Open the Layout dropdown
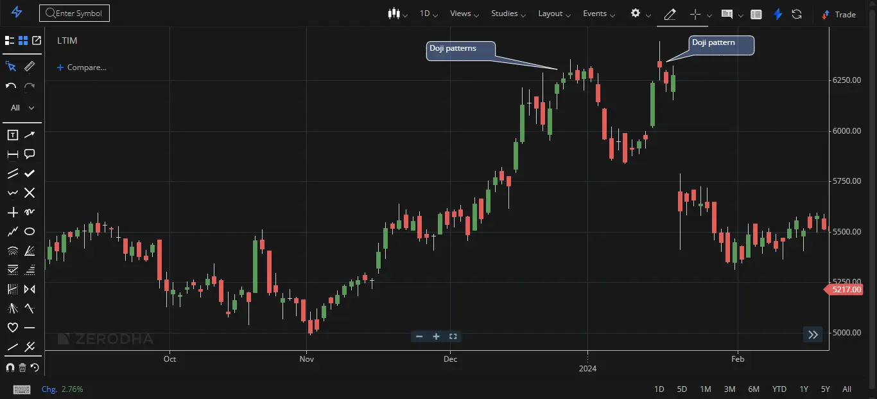Viewport: 877px width, 399px height. point(554,13)
